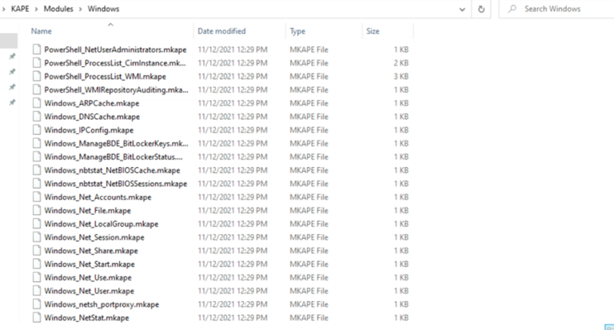Expand the chevron after KAPE in breadcrumb
614x330 pixels.
click(x=36, y=9)
